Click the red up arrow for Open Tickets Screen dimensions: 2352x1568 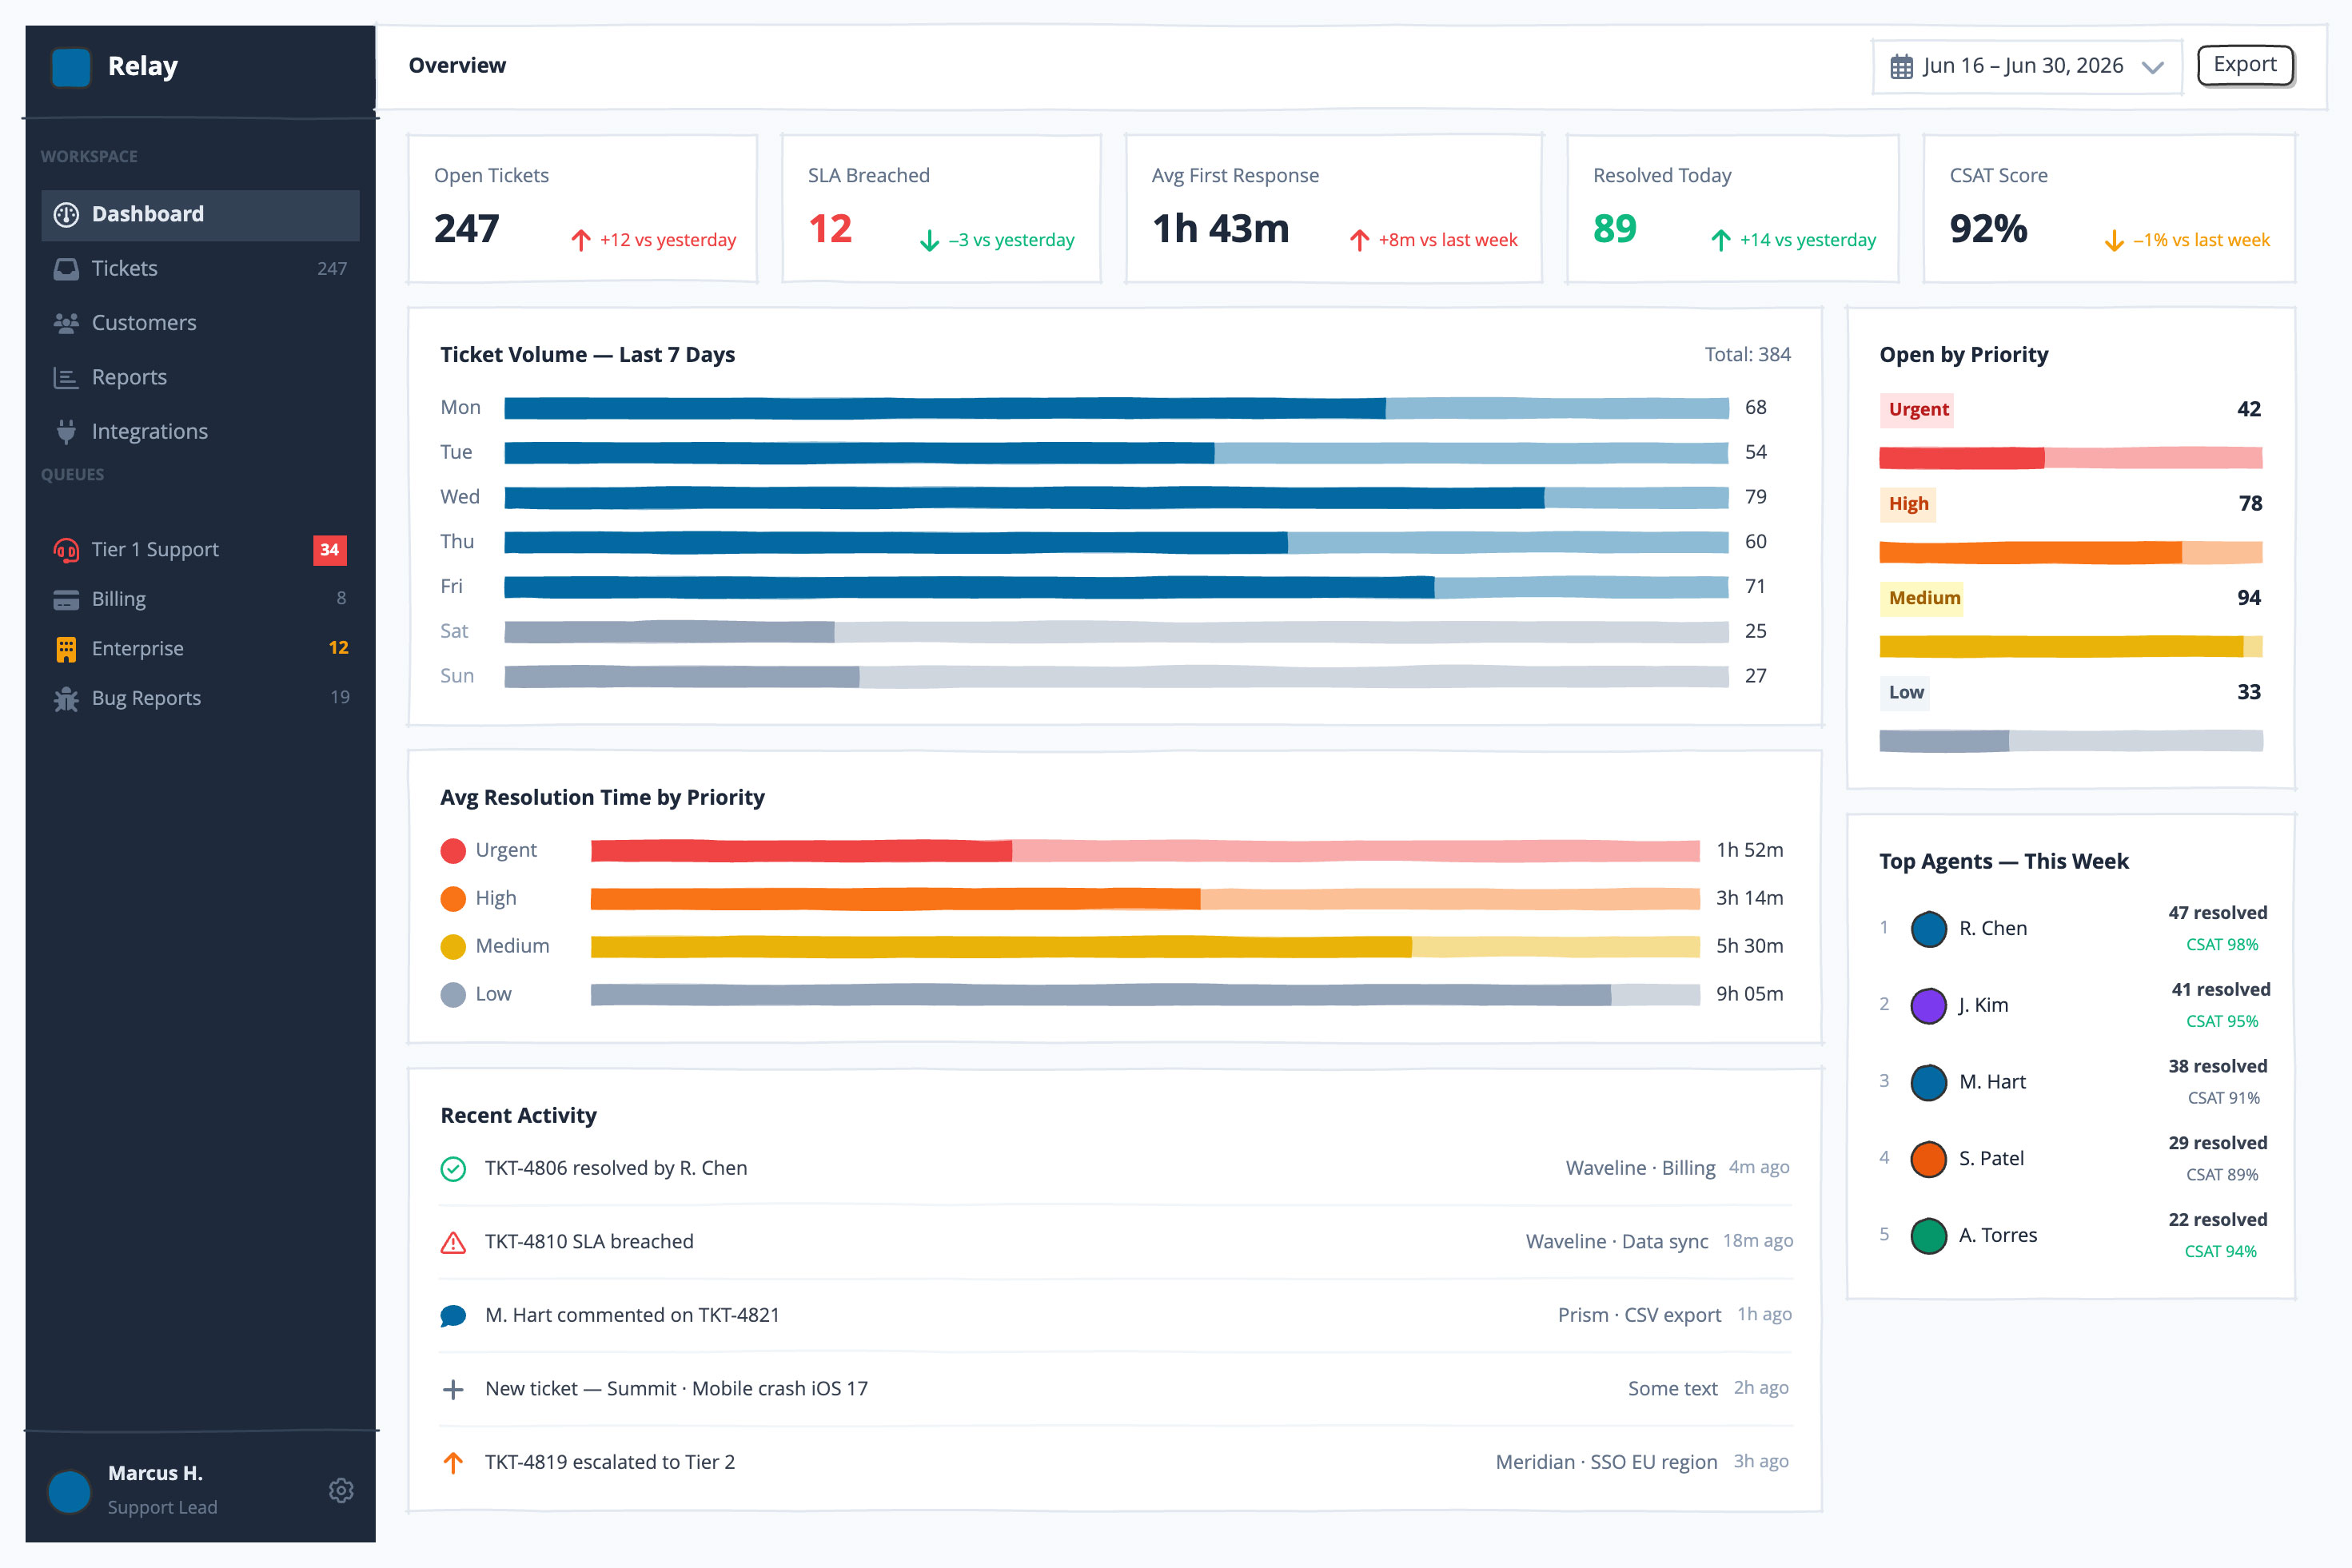580,240
